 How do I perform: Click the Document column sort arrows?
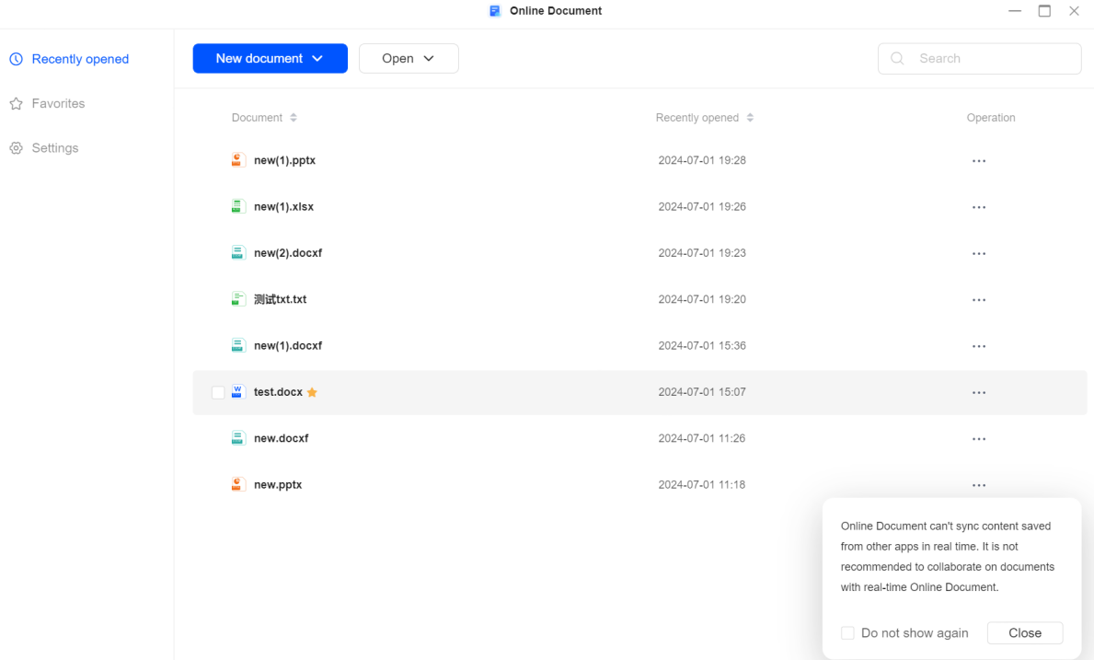tap(293, 117)
